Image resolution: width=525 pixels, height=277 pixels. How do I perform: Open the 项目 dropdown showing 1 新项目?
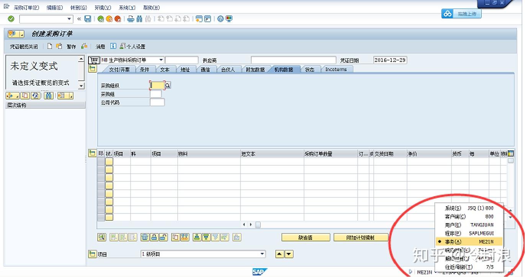point(263,254)
